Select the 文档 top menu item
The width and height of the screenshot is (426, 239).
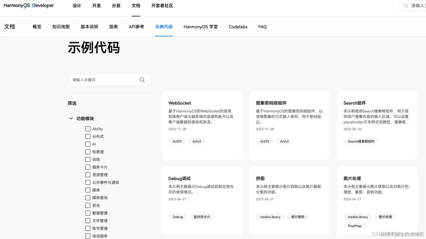click(x=136, y=6)
